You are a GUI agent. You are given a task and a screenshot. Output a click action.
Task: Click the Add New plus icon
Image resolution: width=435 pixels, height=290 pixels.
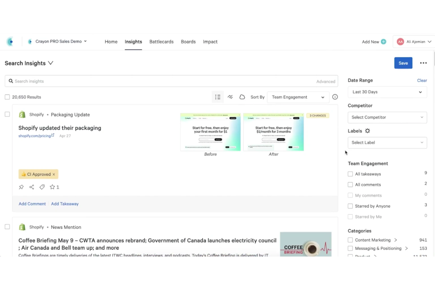(384, 42)
